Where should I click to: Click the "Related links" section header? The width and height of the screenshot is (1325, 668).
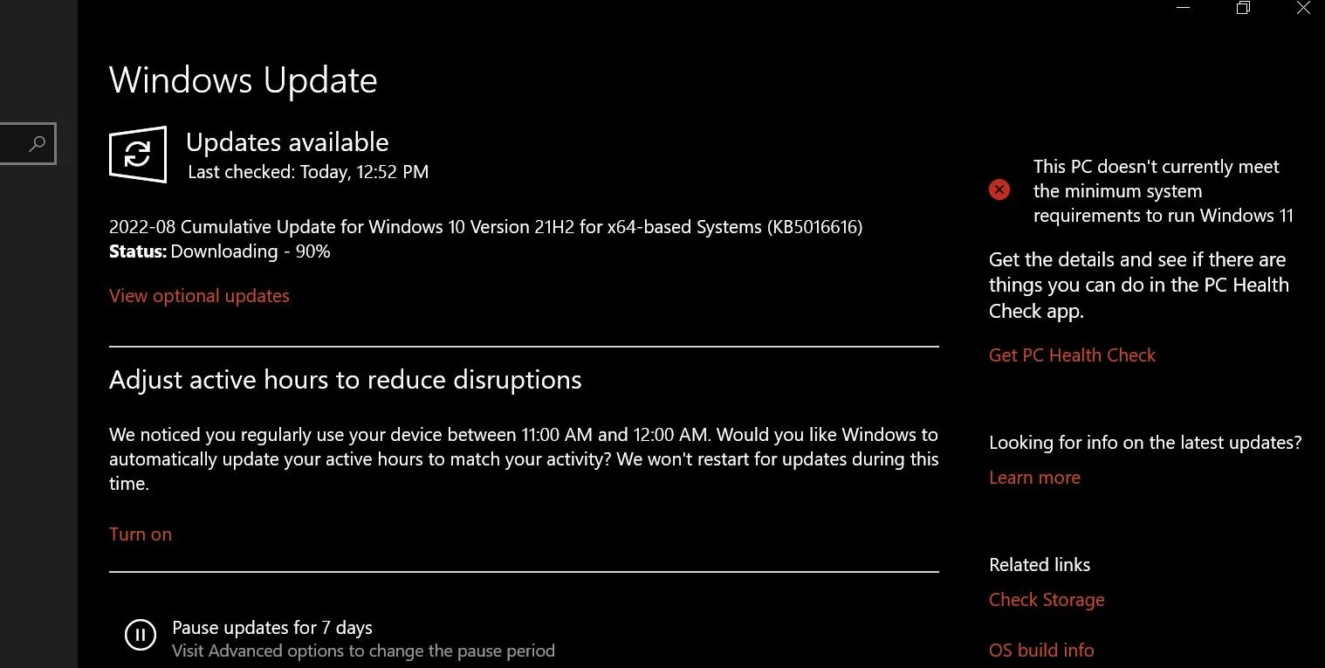coord(1039,564)
